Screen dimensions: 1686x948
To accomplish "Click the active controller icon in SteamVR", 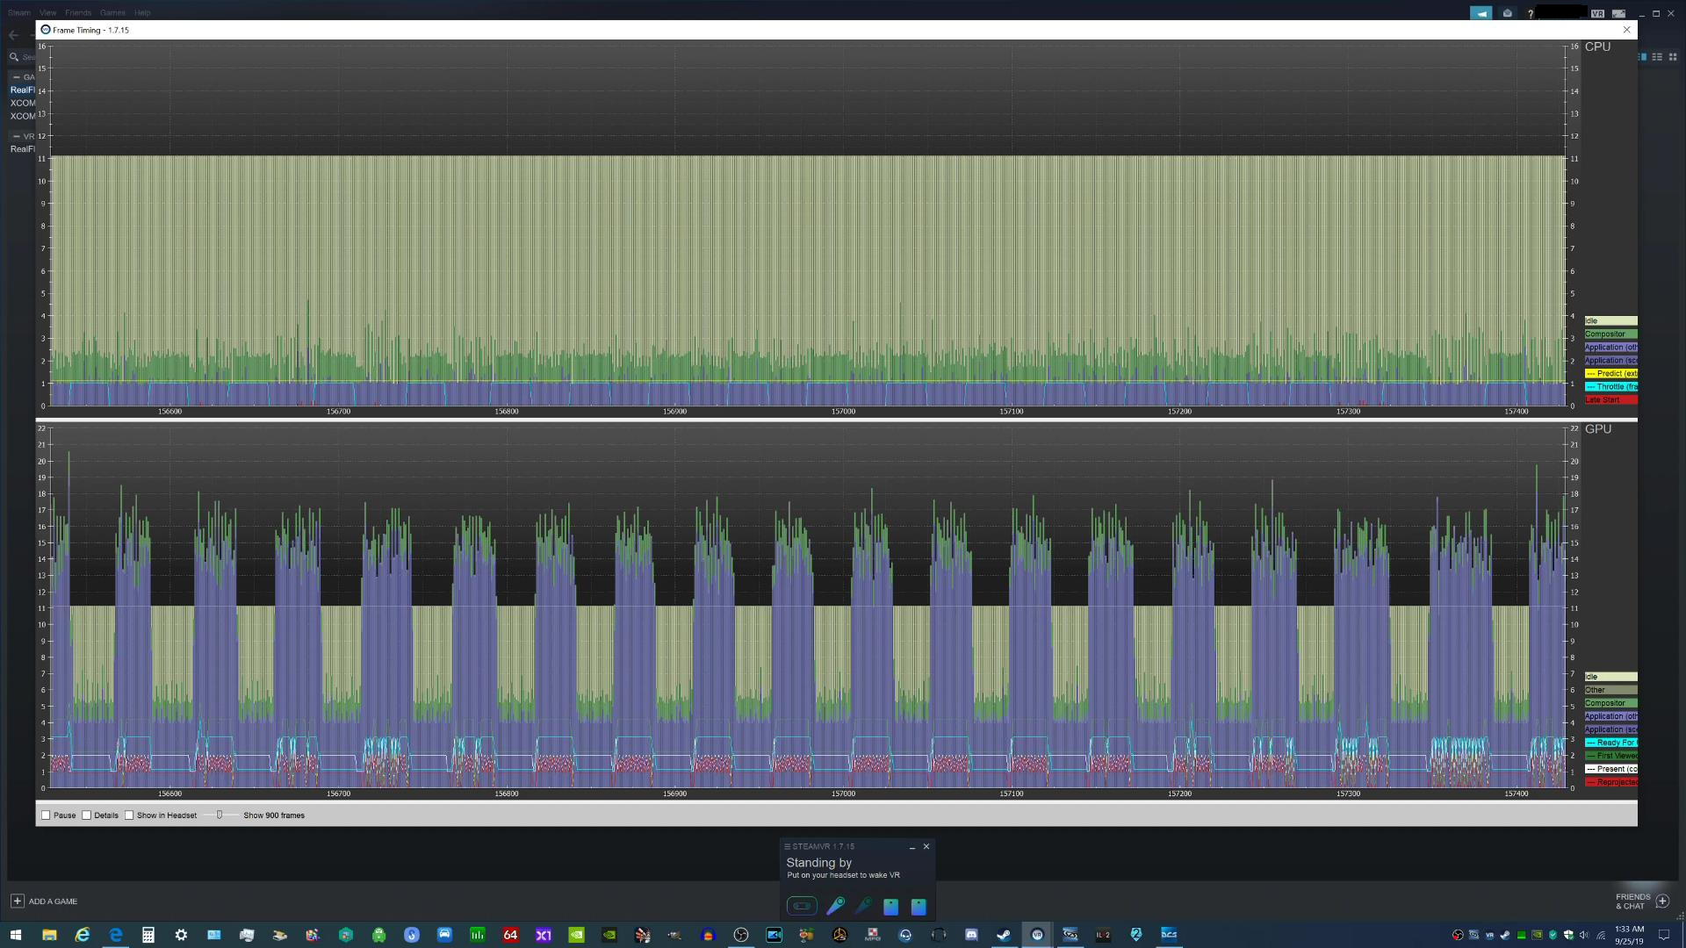I will (836, 906).
